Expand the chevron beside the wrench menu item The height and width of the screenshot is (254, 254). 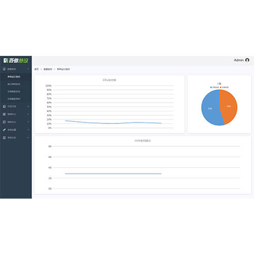(28, 130)
